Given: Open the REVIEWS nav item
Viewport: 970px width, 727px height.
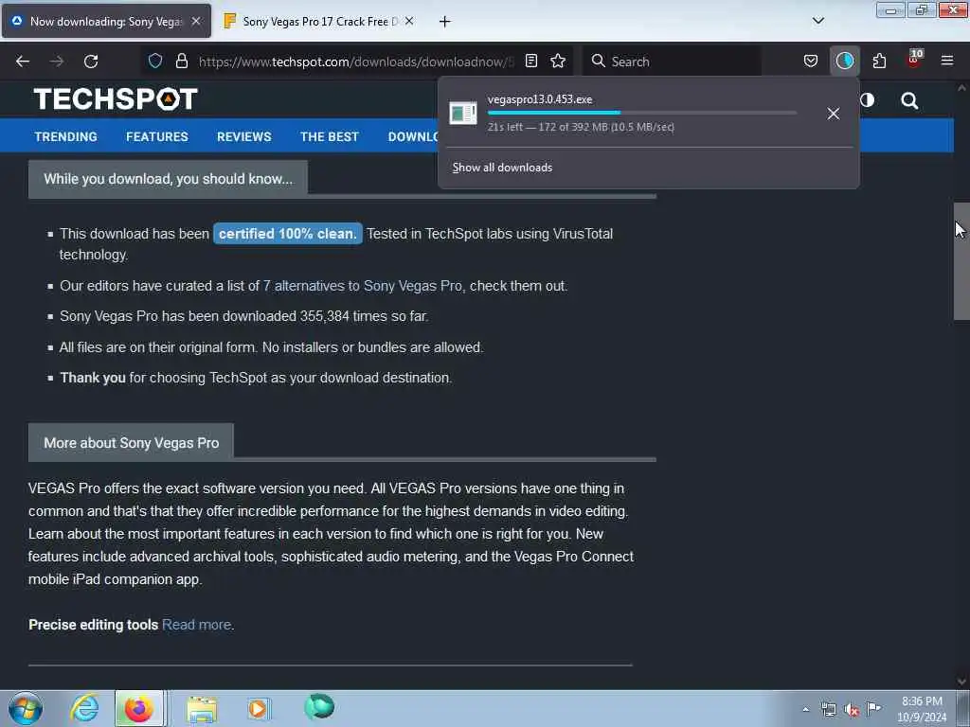Looking at the screenshot, I should point(243,136).
